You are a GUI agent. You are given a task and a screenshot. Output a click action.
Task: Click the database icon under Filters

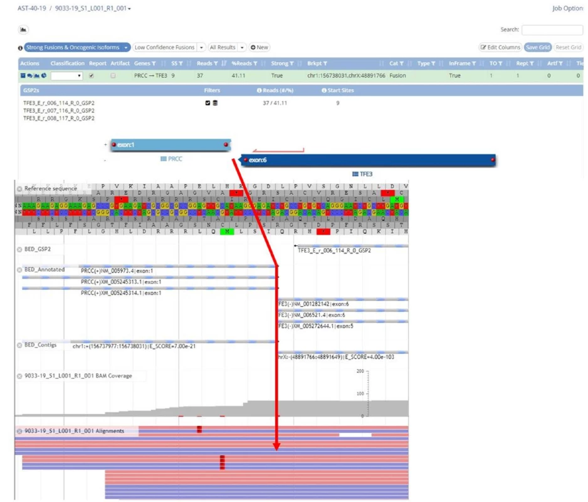click(215, 103)
